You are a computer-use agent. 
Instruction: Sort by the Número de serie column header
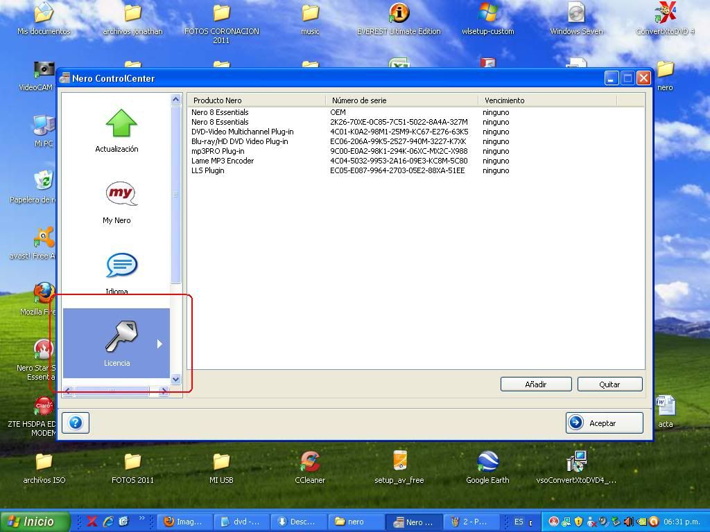click(402, 100)
